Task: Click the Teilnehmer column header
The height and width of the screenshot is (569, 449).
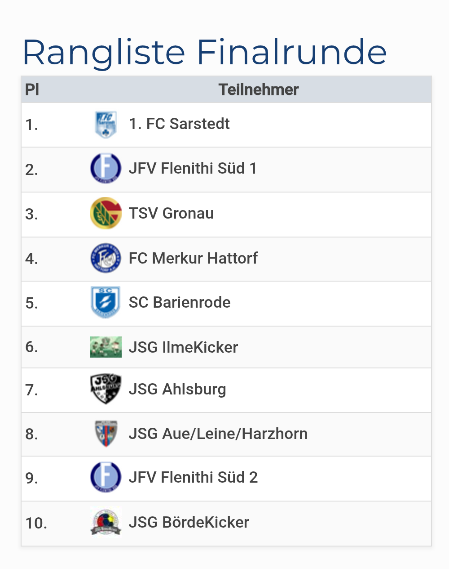Action: (x=258, y=90)
